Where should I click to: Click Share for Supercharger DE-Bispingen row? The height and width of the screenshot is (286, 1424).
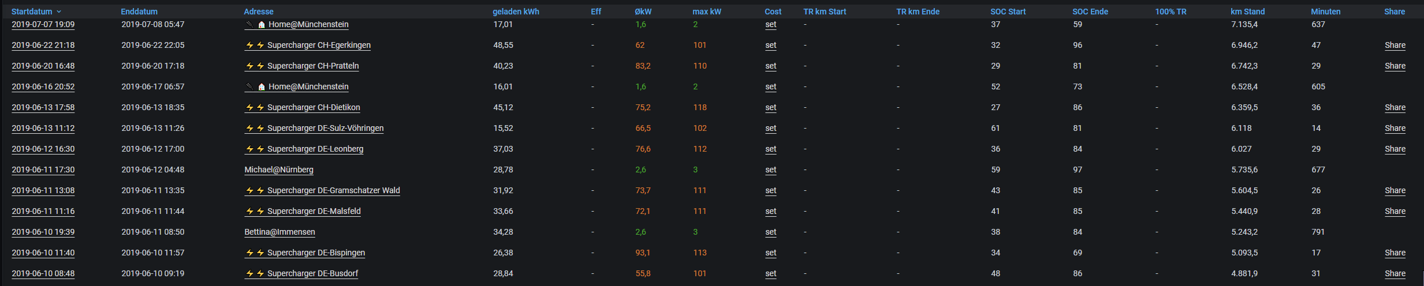click(1395, 253)
